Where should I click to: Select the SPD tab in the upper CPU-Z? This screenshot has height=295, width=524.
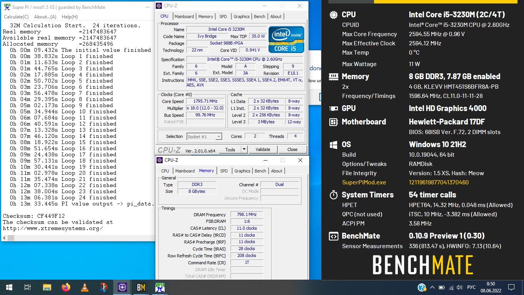click(223, 17)
